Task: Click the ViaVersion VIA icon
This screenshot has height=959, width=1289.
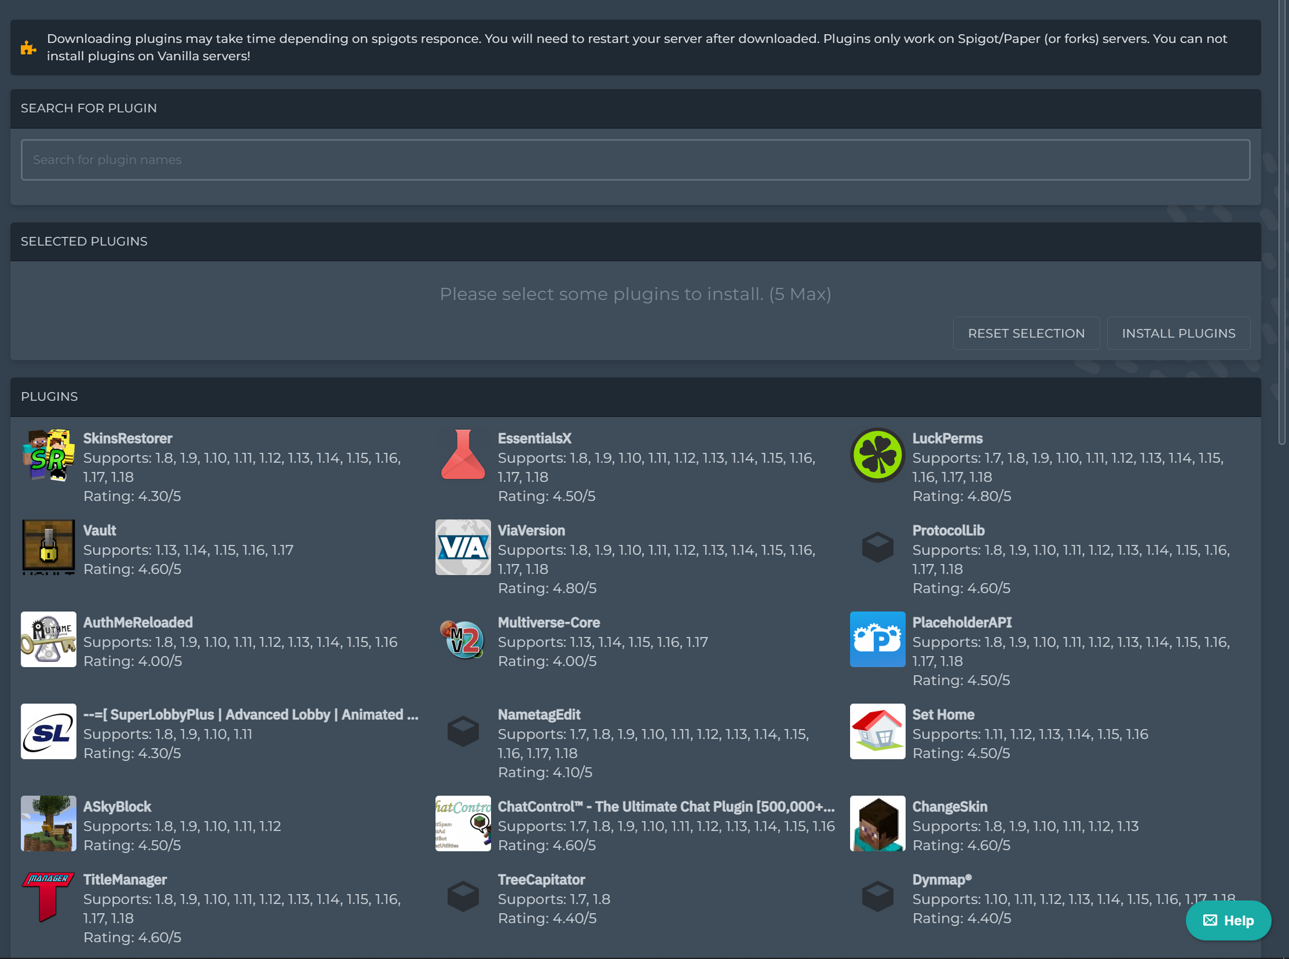Action: click(x=463, y=547)
